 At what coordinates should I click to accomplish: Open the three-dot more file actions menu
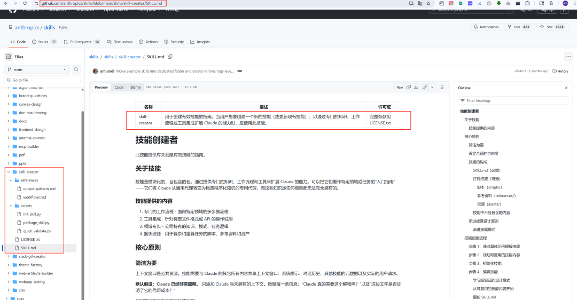568,57
